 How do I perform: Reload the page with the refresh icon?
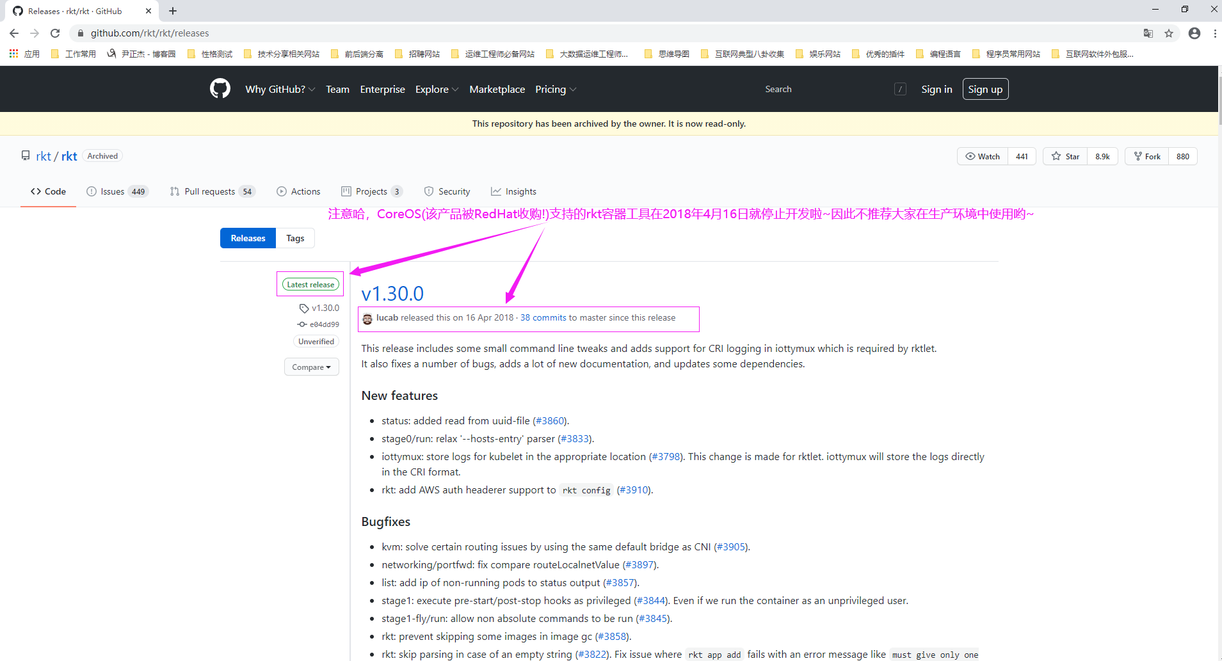click(x=55, y=33)
